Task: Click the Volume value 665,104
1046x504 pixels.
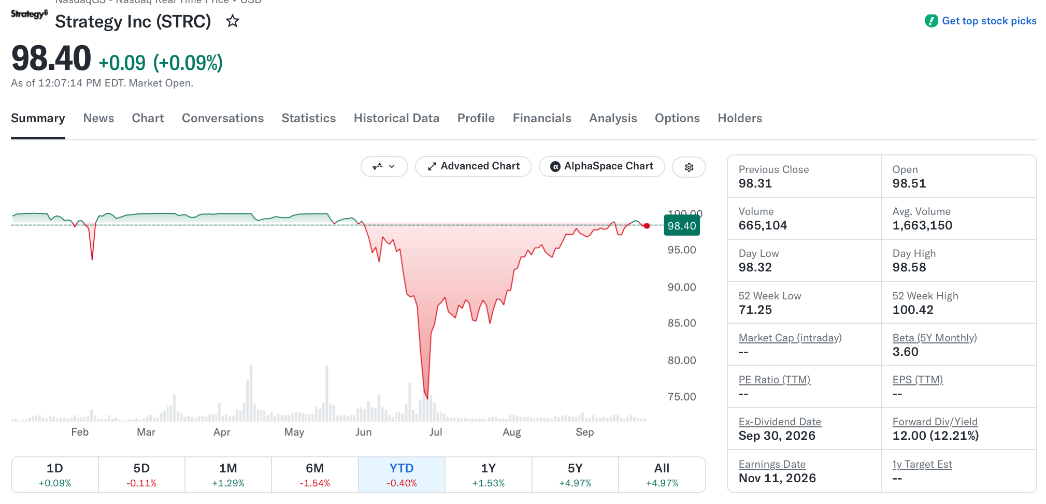Action: tap(763, 225)
